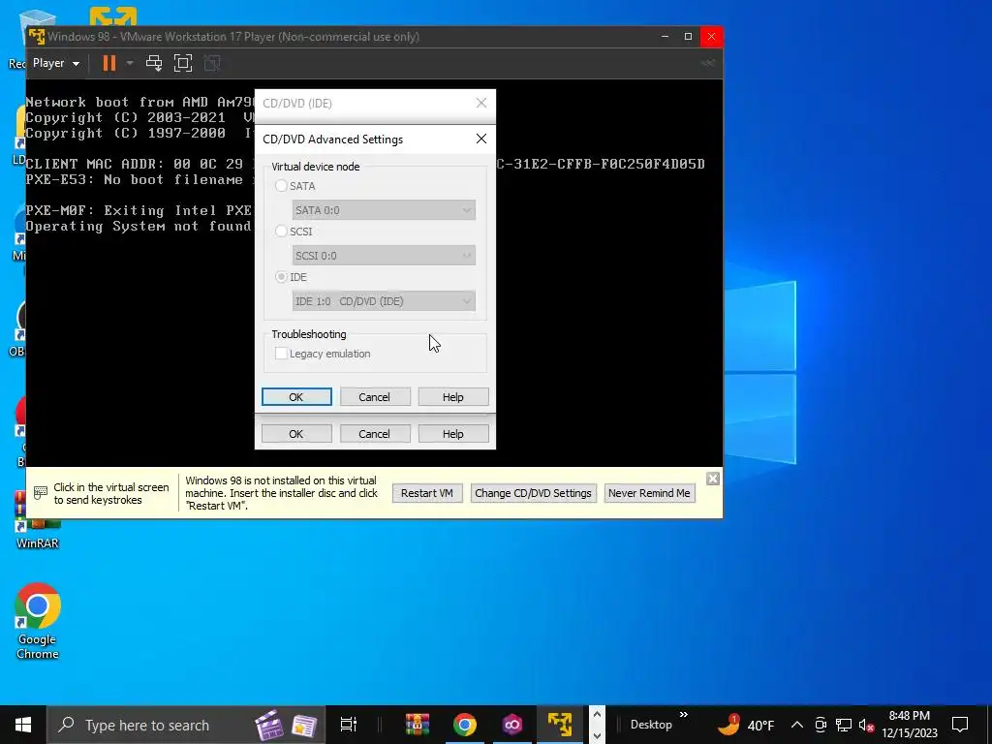This screenshot has height=744, width=992.
Task: Toggle Unity mode icon in VMware toolbar
Action: coord(212,63)
